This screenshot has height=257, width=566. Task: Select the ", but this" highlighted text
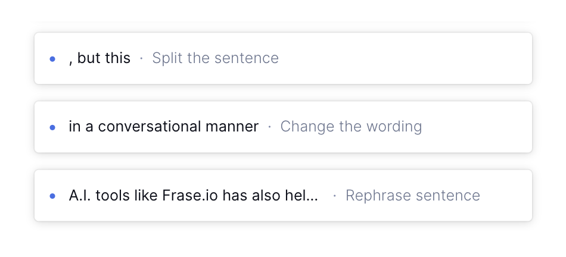click(x=99, y=58)
